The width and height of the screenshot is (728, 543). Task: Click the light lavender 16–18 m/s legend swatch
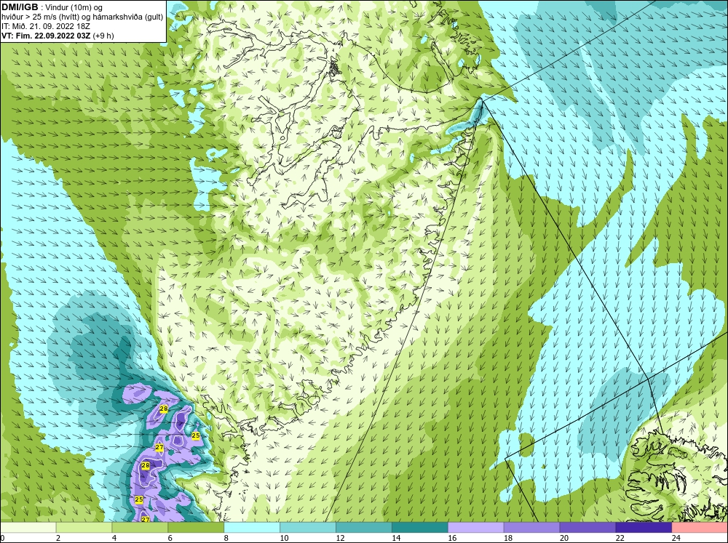click(x=476, y=528)
